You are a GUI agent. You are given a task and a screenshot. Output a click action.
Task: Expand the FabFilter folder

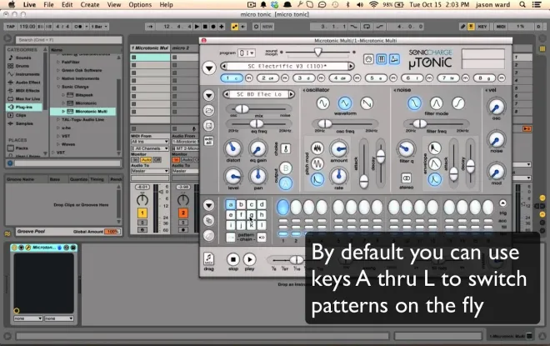pyautogui.click(x=58, y=62)
